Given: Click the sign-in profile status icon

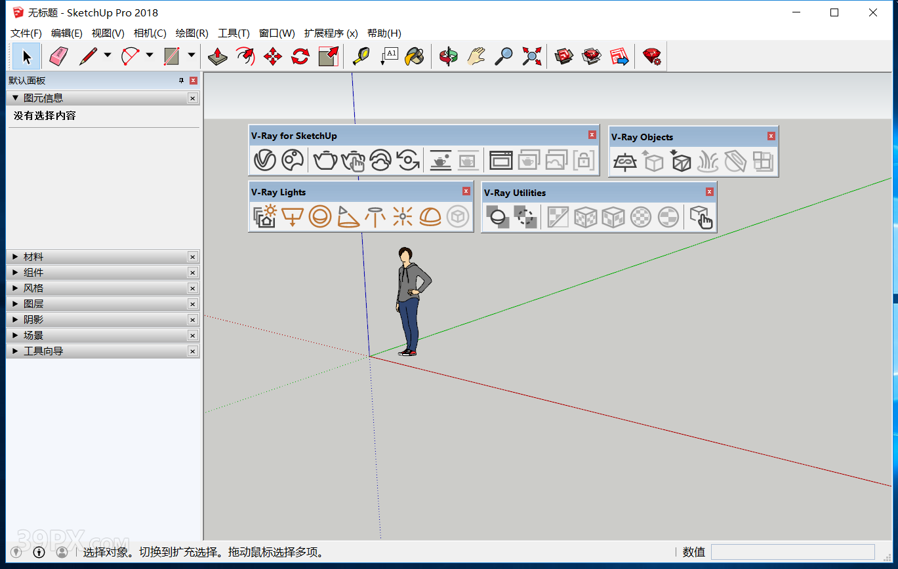Looking at the screenshot, I should tap(62, 552).
